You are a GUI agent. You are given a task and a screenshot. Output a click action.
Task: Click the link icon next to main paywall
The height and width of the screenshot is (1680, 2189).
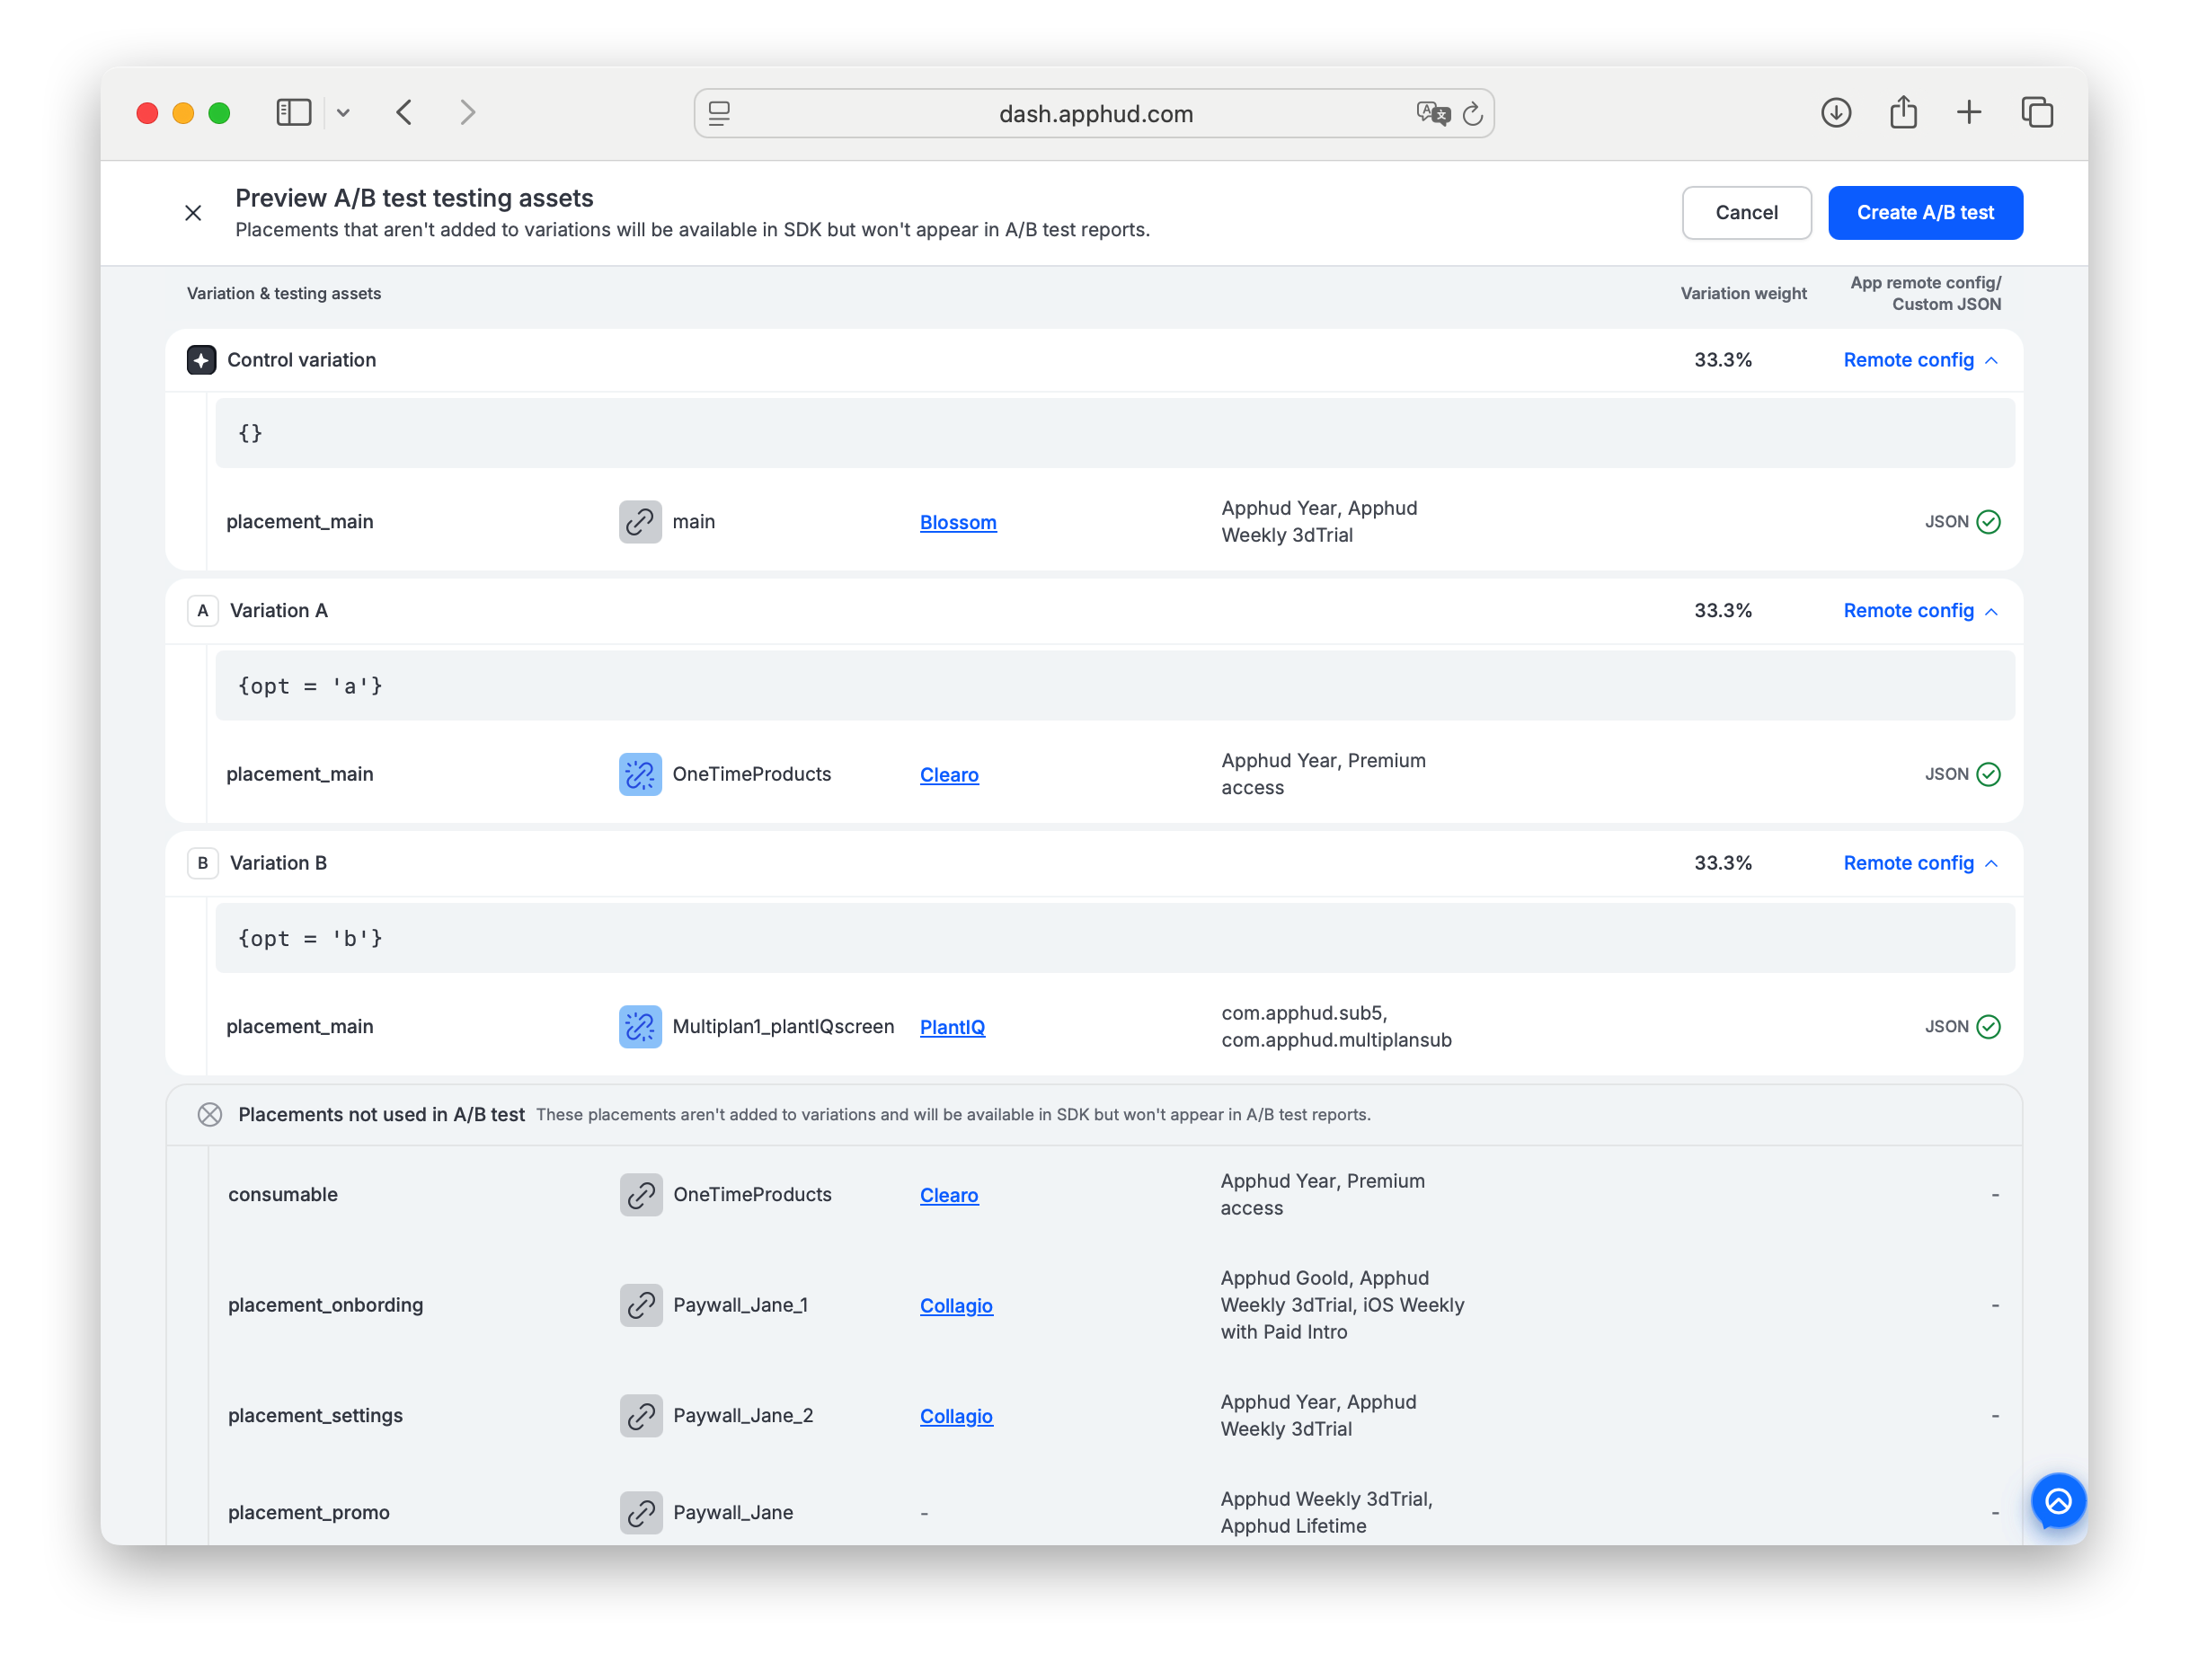(x=640, y=522)
